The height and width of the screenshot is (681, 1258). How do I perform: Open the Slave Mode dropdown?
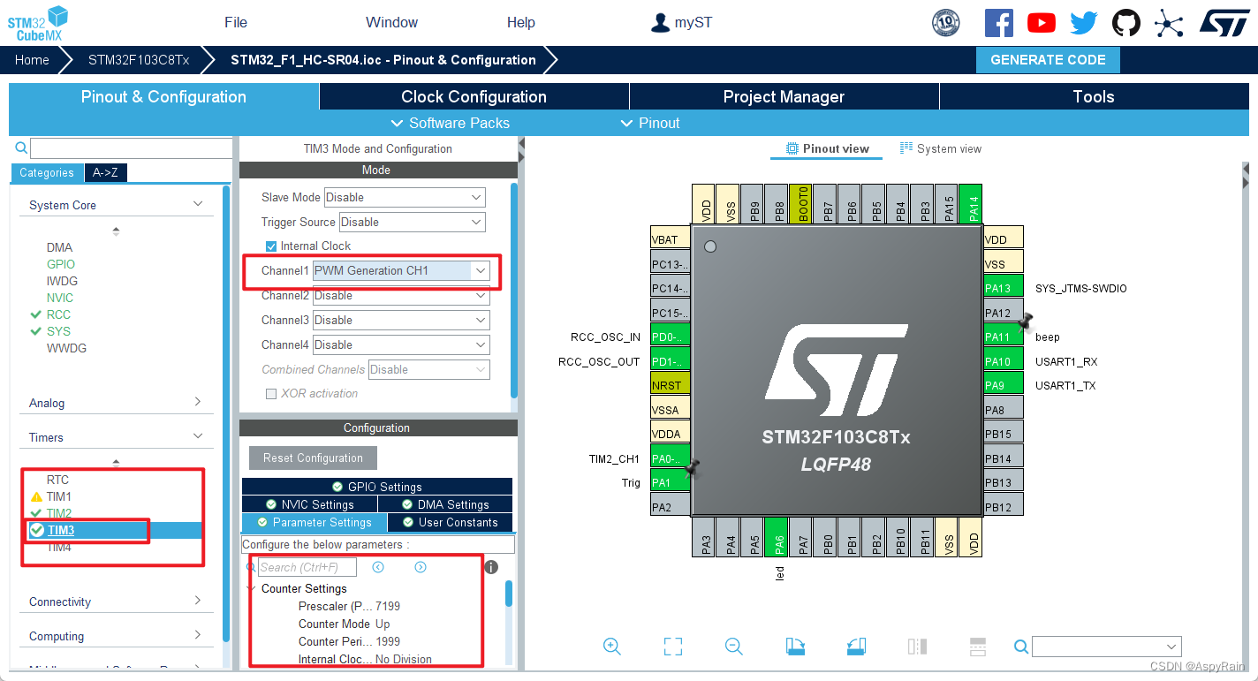(405, 197)
